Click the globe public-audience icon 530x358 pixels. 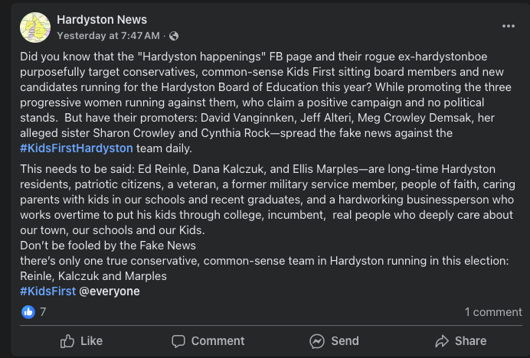click(174, 36)
